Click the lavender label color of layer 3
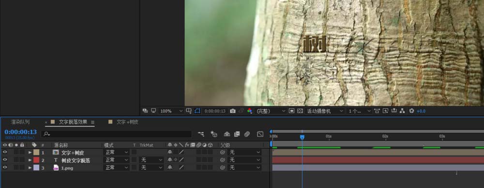Image resolution: width=484 pixels, height=188 pixels. [36, 168]
